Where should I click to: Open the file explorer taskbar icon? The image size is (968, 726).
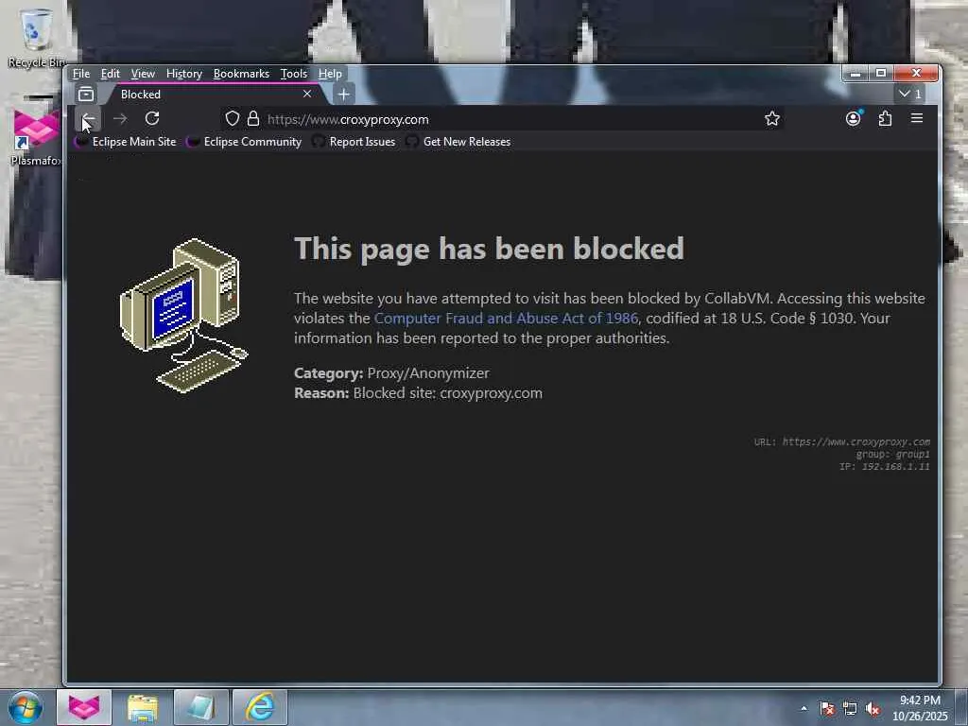click(x=143, y=707)
